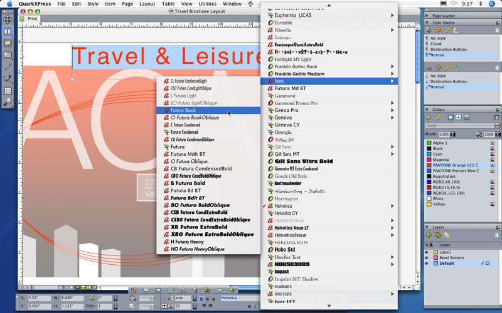Expand Franklin Gothic Book submenu arrow
This screenshot has width=502, height=313.
[x=392, y=66]
